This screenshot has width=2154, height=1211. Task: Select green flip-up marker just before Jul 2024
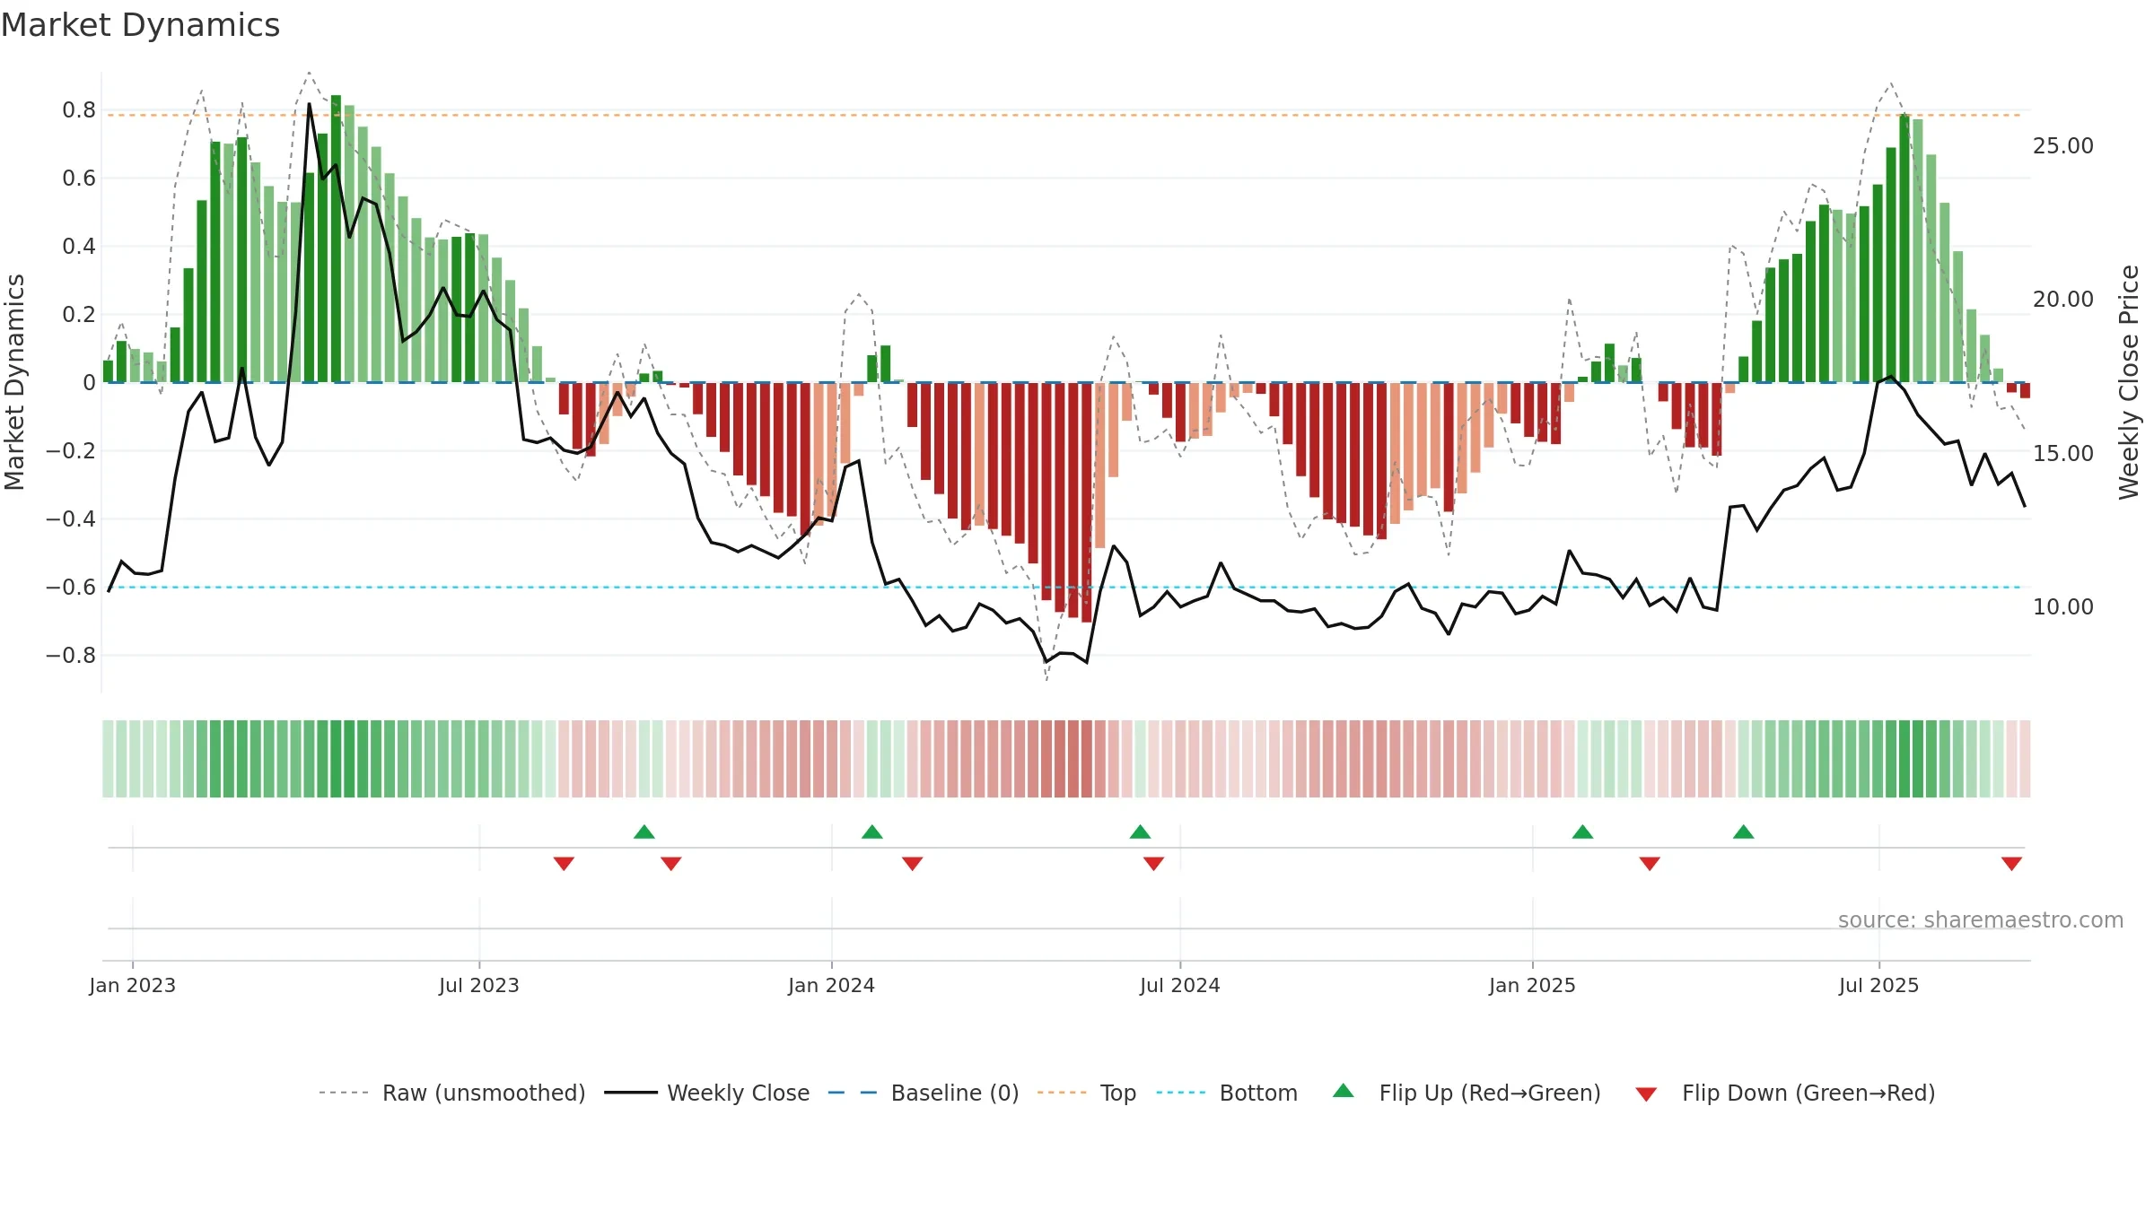[x=1140, y=832]
